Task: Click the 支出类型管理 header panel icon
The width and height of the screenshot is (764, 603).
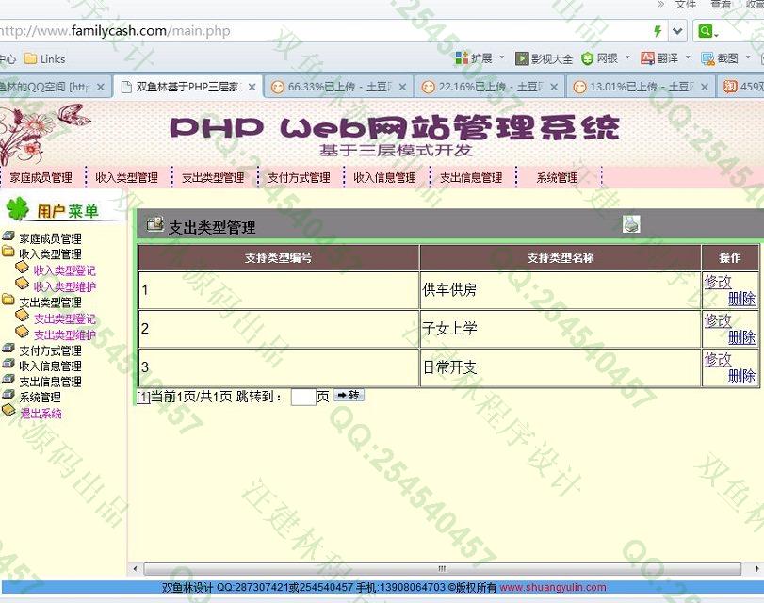Action: tap(154, 223)
